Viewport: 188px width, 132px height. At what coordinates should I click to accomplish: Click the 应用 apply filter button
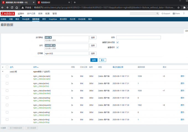[x=94, y=60]
